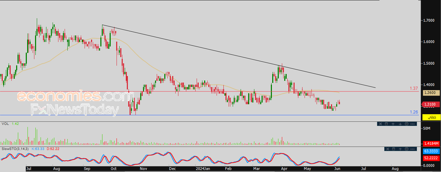Click the Feb timeline label
The width and height of the screenshot is (441, 172).
tap(228, 169)
